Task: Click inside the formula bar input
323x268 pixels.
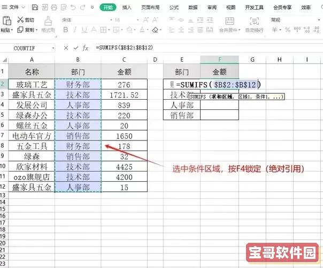Action: 208,48
